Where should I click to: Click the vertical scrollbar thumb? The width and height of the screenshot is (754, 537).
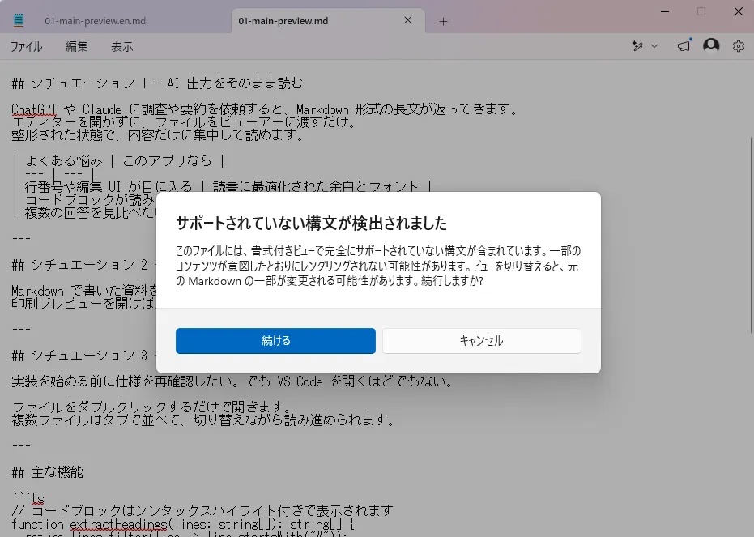coord(751,235)
